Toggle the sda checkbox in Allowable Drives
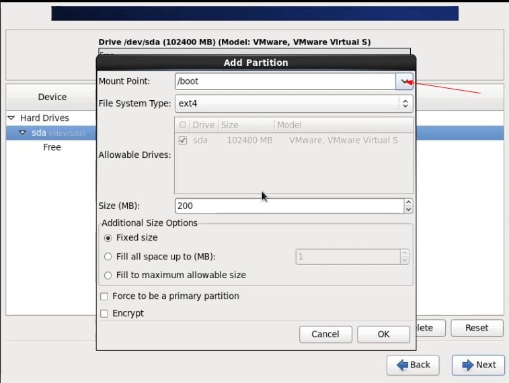This screenshot has height=383, width=509. (183, 140)
